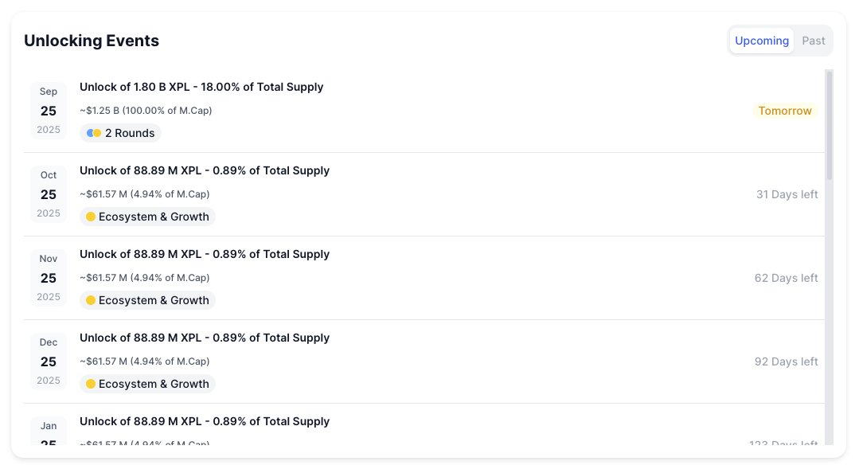Select the December Ecosystem & Growth badge
Image resolution: width=855 pixels, height=469 pixels.
pyautogui.click(x=148, y=384)
